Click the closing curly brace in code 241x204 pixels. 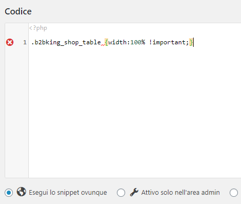191,42
